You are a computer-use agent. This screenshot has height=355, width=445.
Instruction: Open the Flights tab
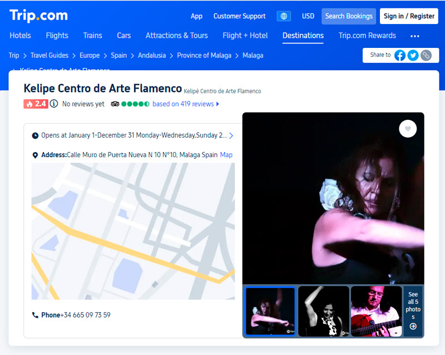pos(57,36)
